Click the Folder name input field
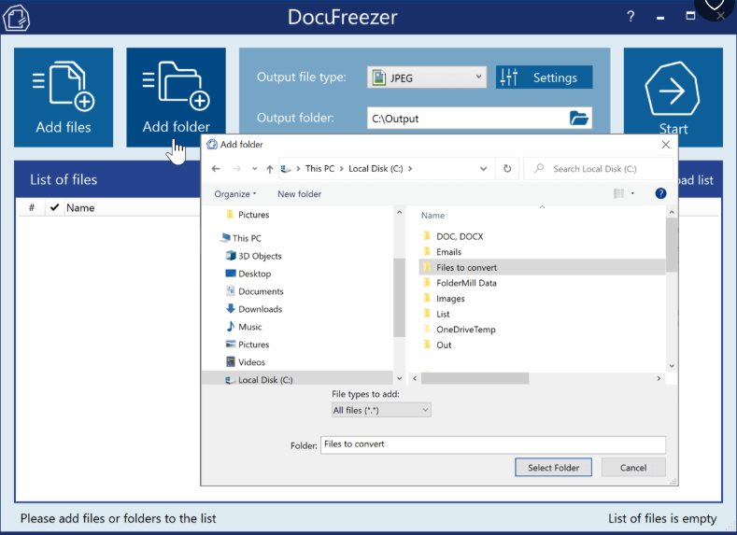The height and width of the screenshot is (535, 737). coord(493,444)
